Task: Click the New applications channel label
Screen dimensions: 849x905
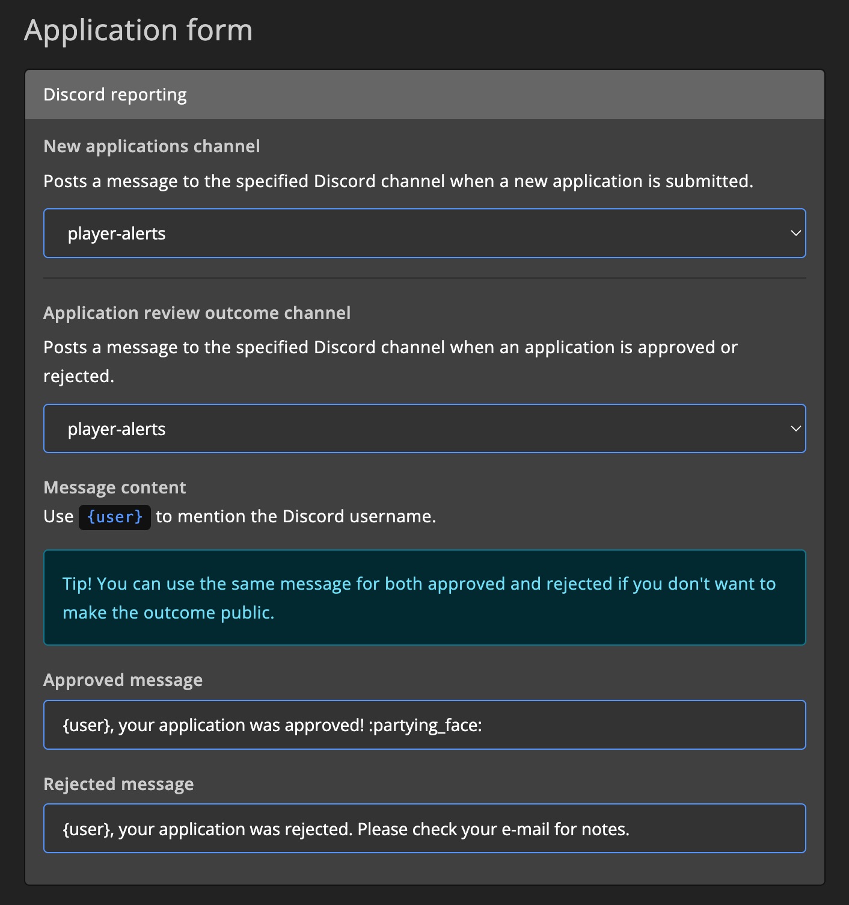Action: click(x=151, y=146)
